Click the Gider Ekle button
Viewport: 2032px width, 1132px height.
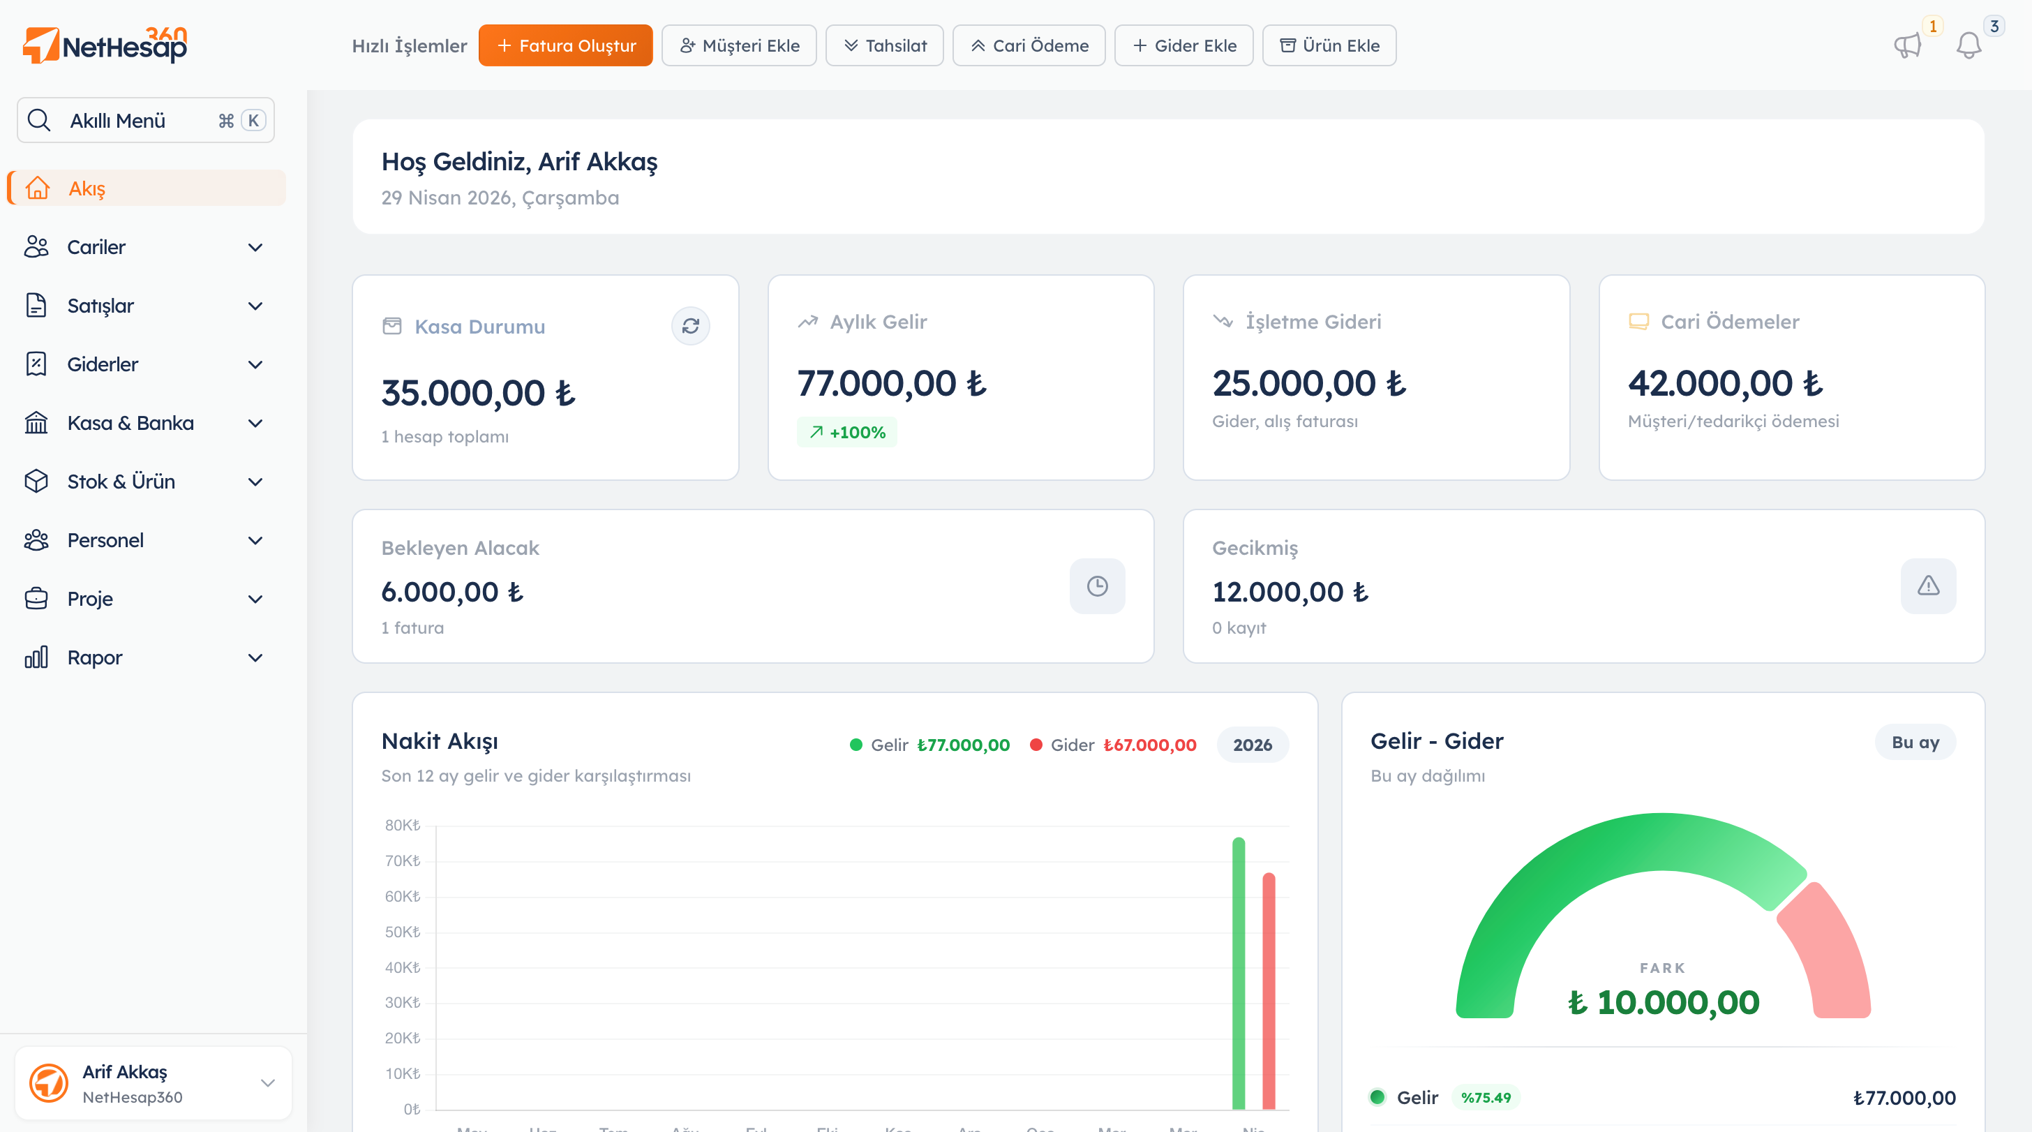pos(1184,46)
